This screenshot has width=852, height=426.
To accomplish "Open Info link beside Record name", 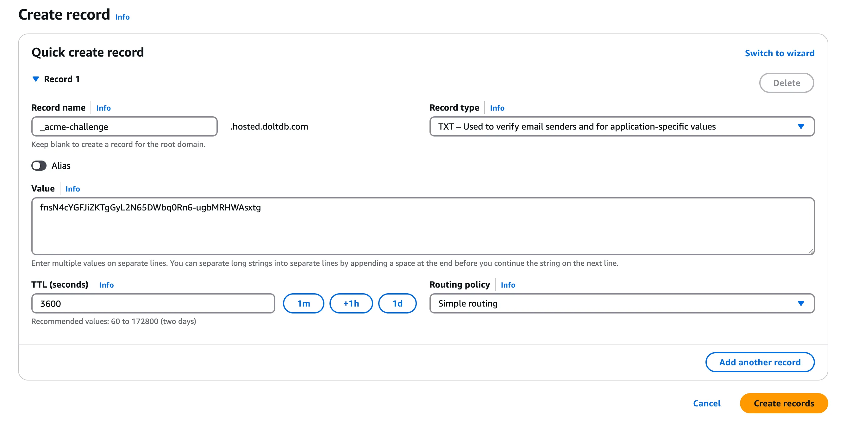I will [103, 108].
